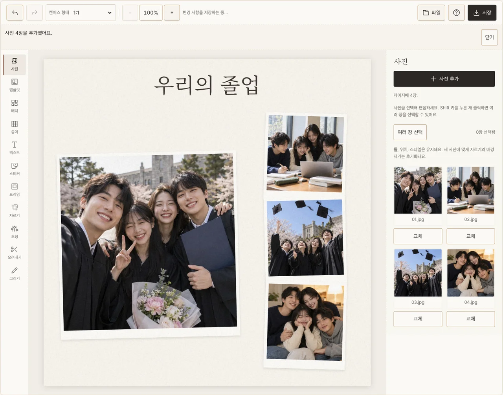Click 교체 button under 03.jpg
The image size is (503, 395).
pyautogui.click(x=418, y=319)
